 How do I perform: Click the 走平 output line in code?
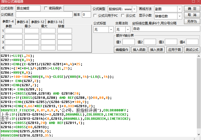tap(66, 119)
